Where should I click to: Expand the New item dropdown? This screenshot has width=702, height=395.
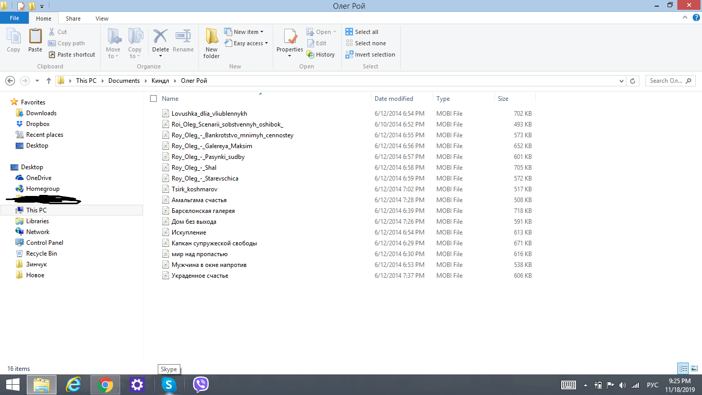248,32
